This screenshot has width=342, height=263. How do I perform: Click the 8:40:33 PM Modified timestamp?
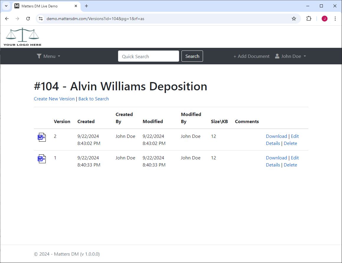pos(154,165)
